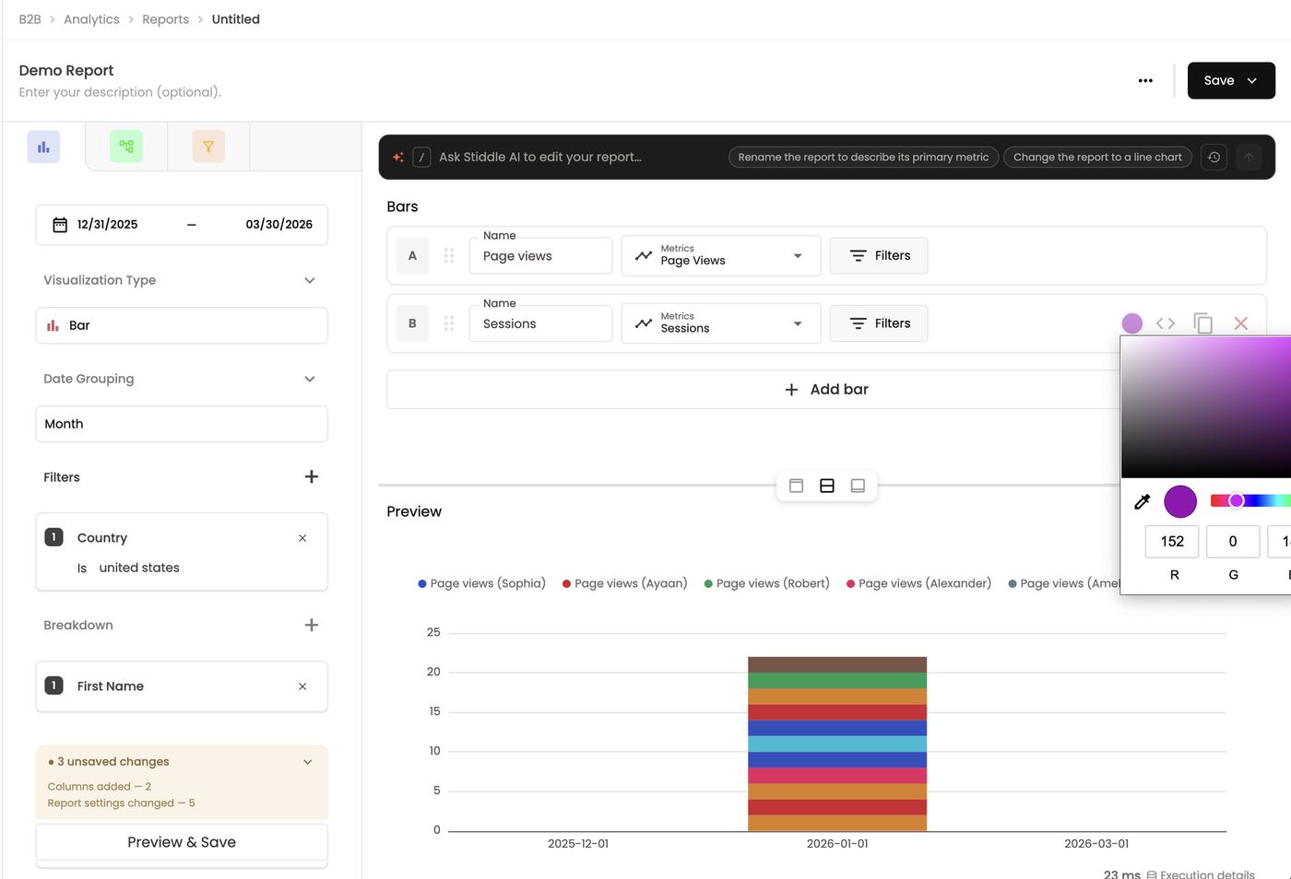Toggle the Page views (Sophia) legend entry
Viewport: 1291px width, 879px height.
pos(482,583)
